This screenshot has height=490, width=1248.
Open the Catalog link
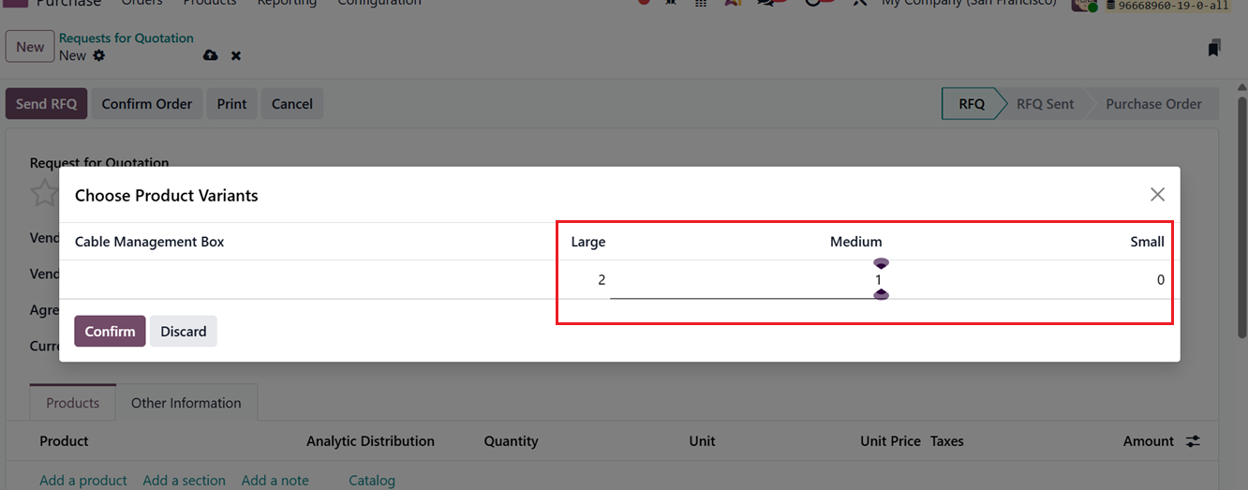(x=372, y=481)
